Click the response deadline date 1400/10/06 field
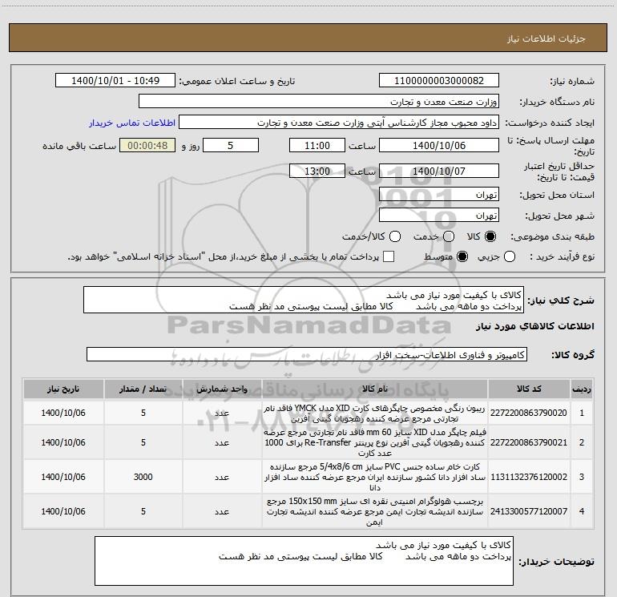 tap(439, 145)
